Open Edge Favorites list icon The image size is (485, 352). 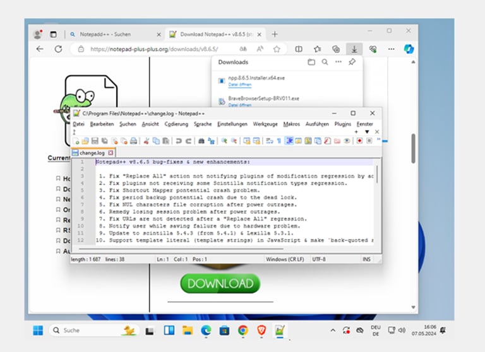(x=317, y=49)
